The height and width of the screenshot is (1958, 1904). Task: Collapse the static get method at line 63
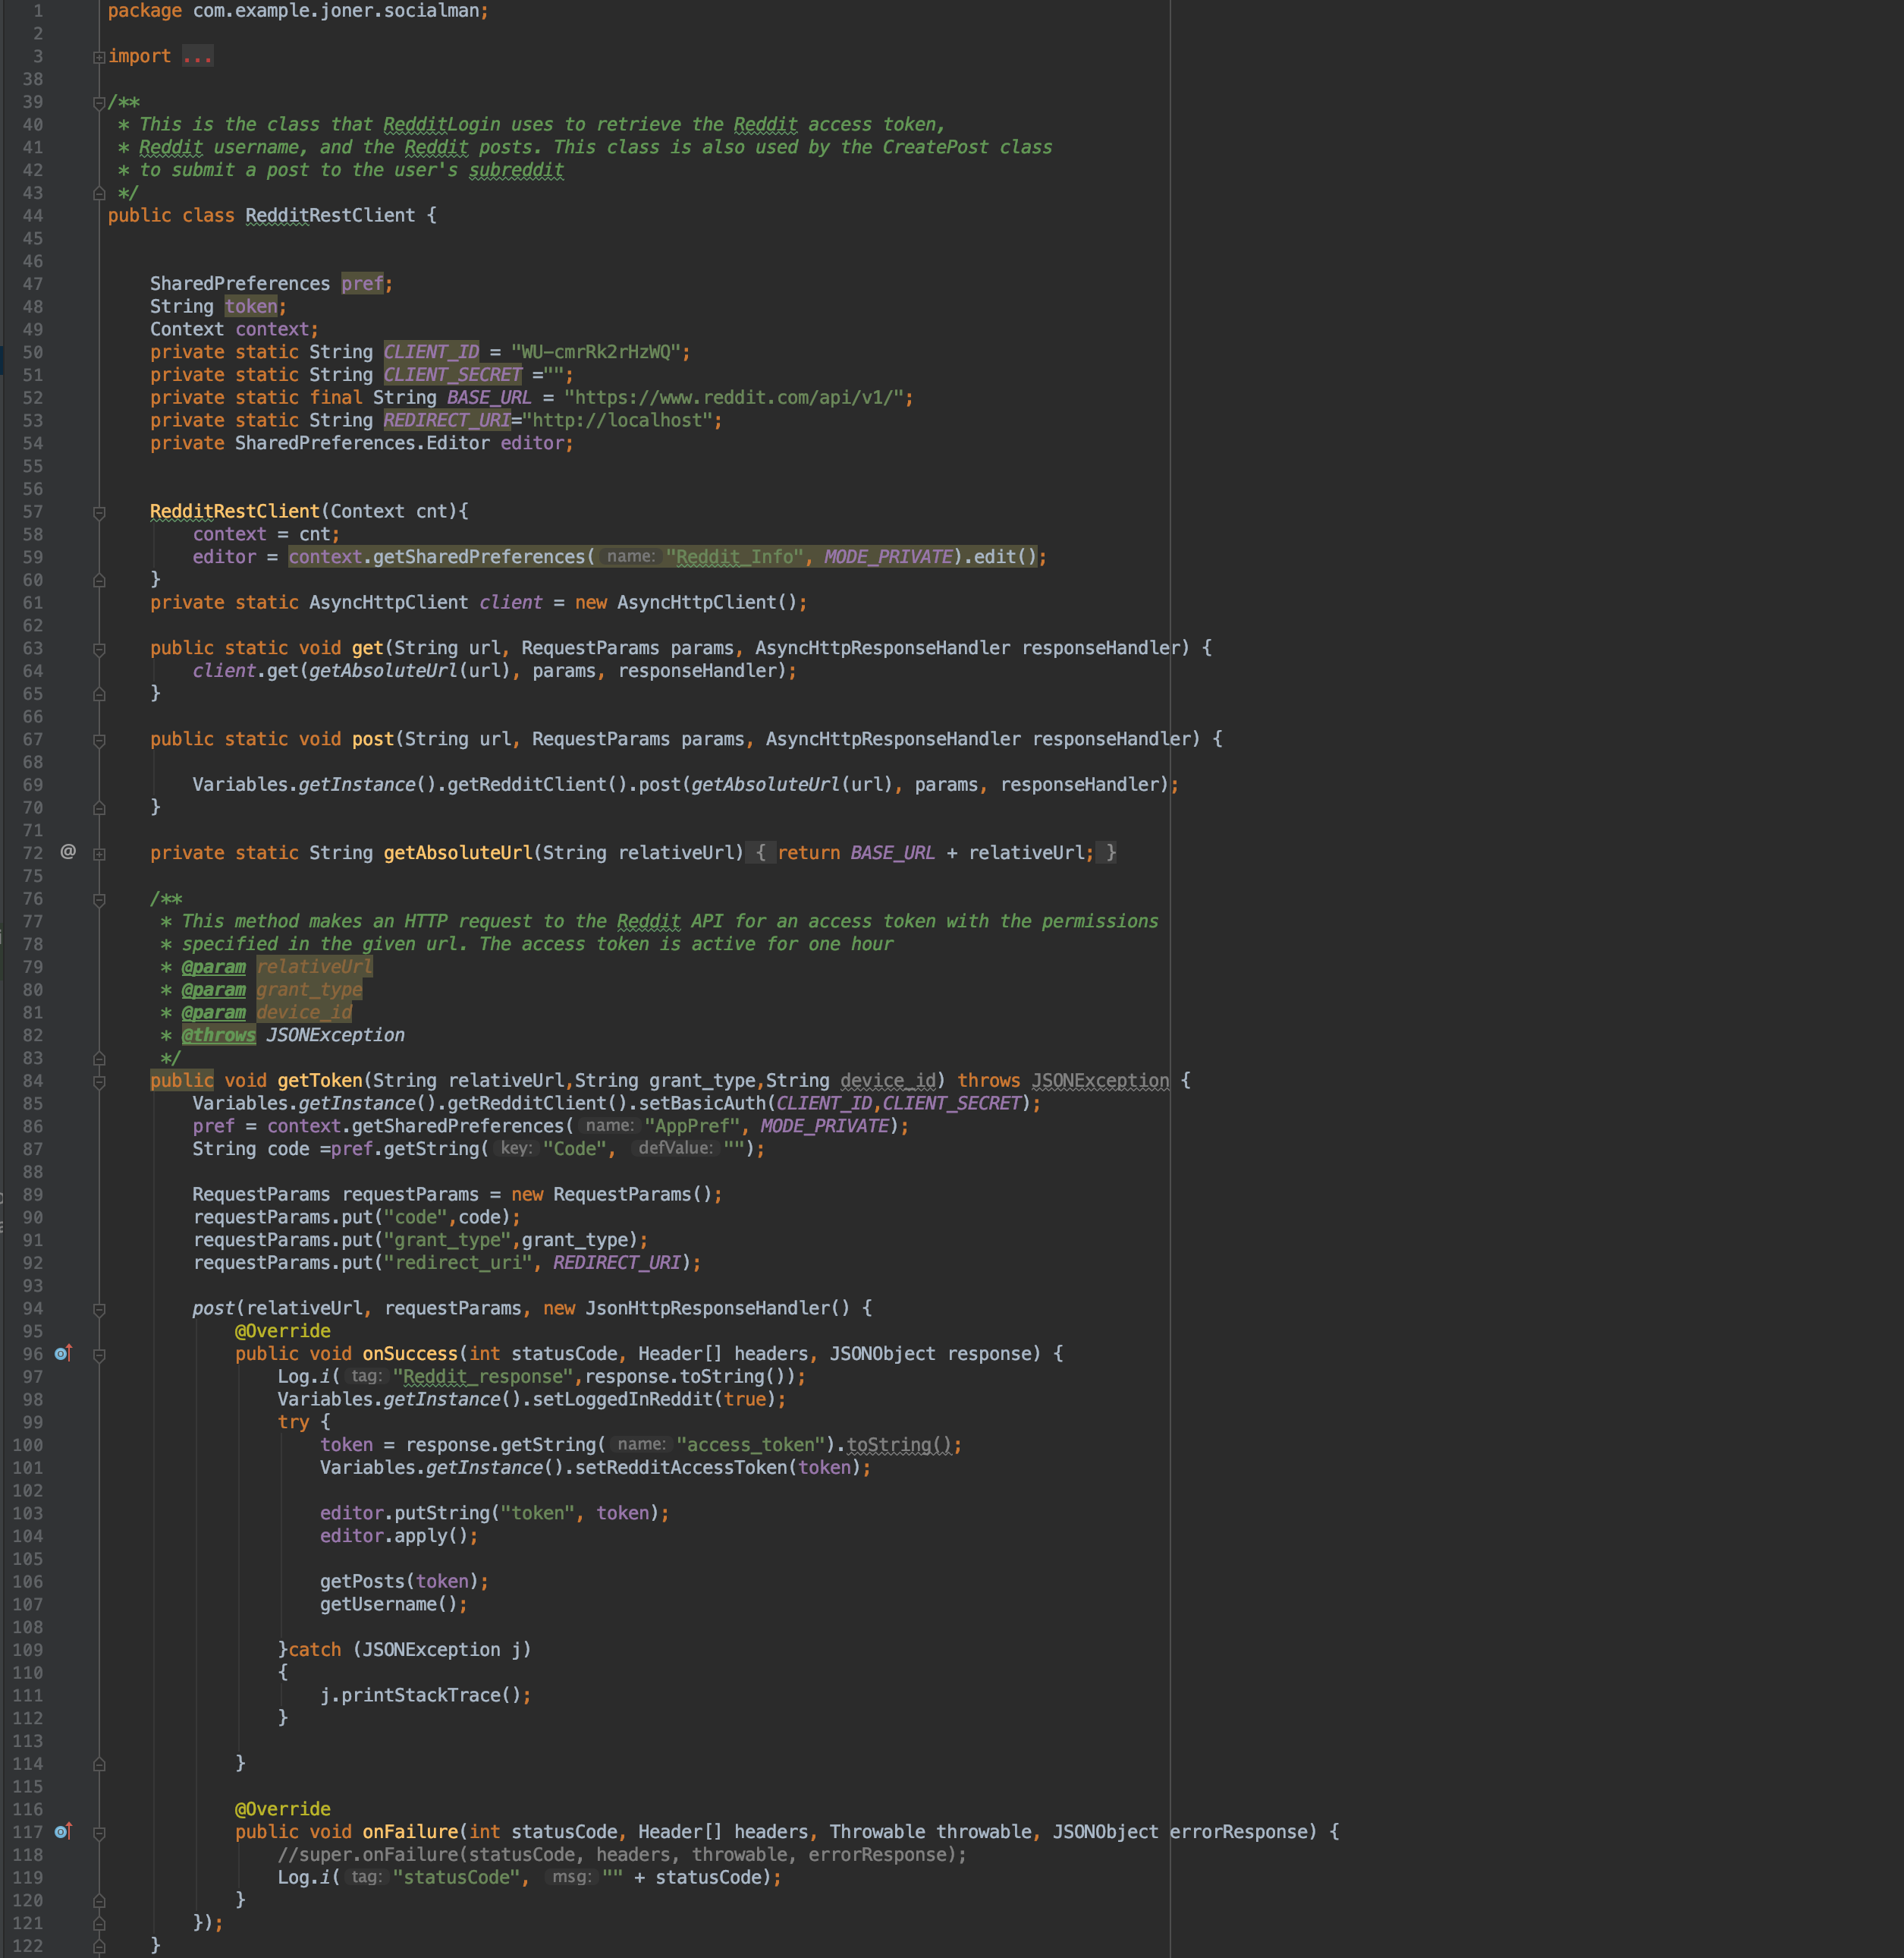(99, 650)
